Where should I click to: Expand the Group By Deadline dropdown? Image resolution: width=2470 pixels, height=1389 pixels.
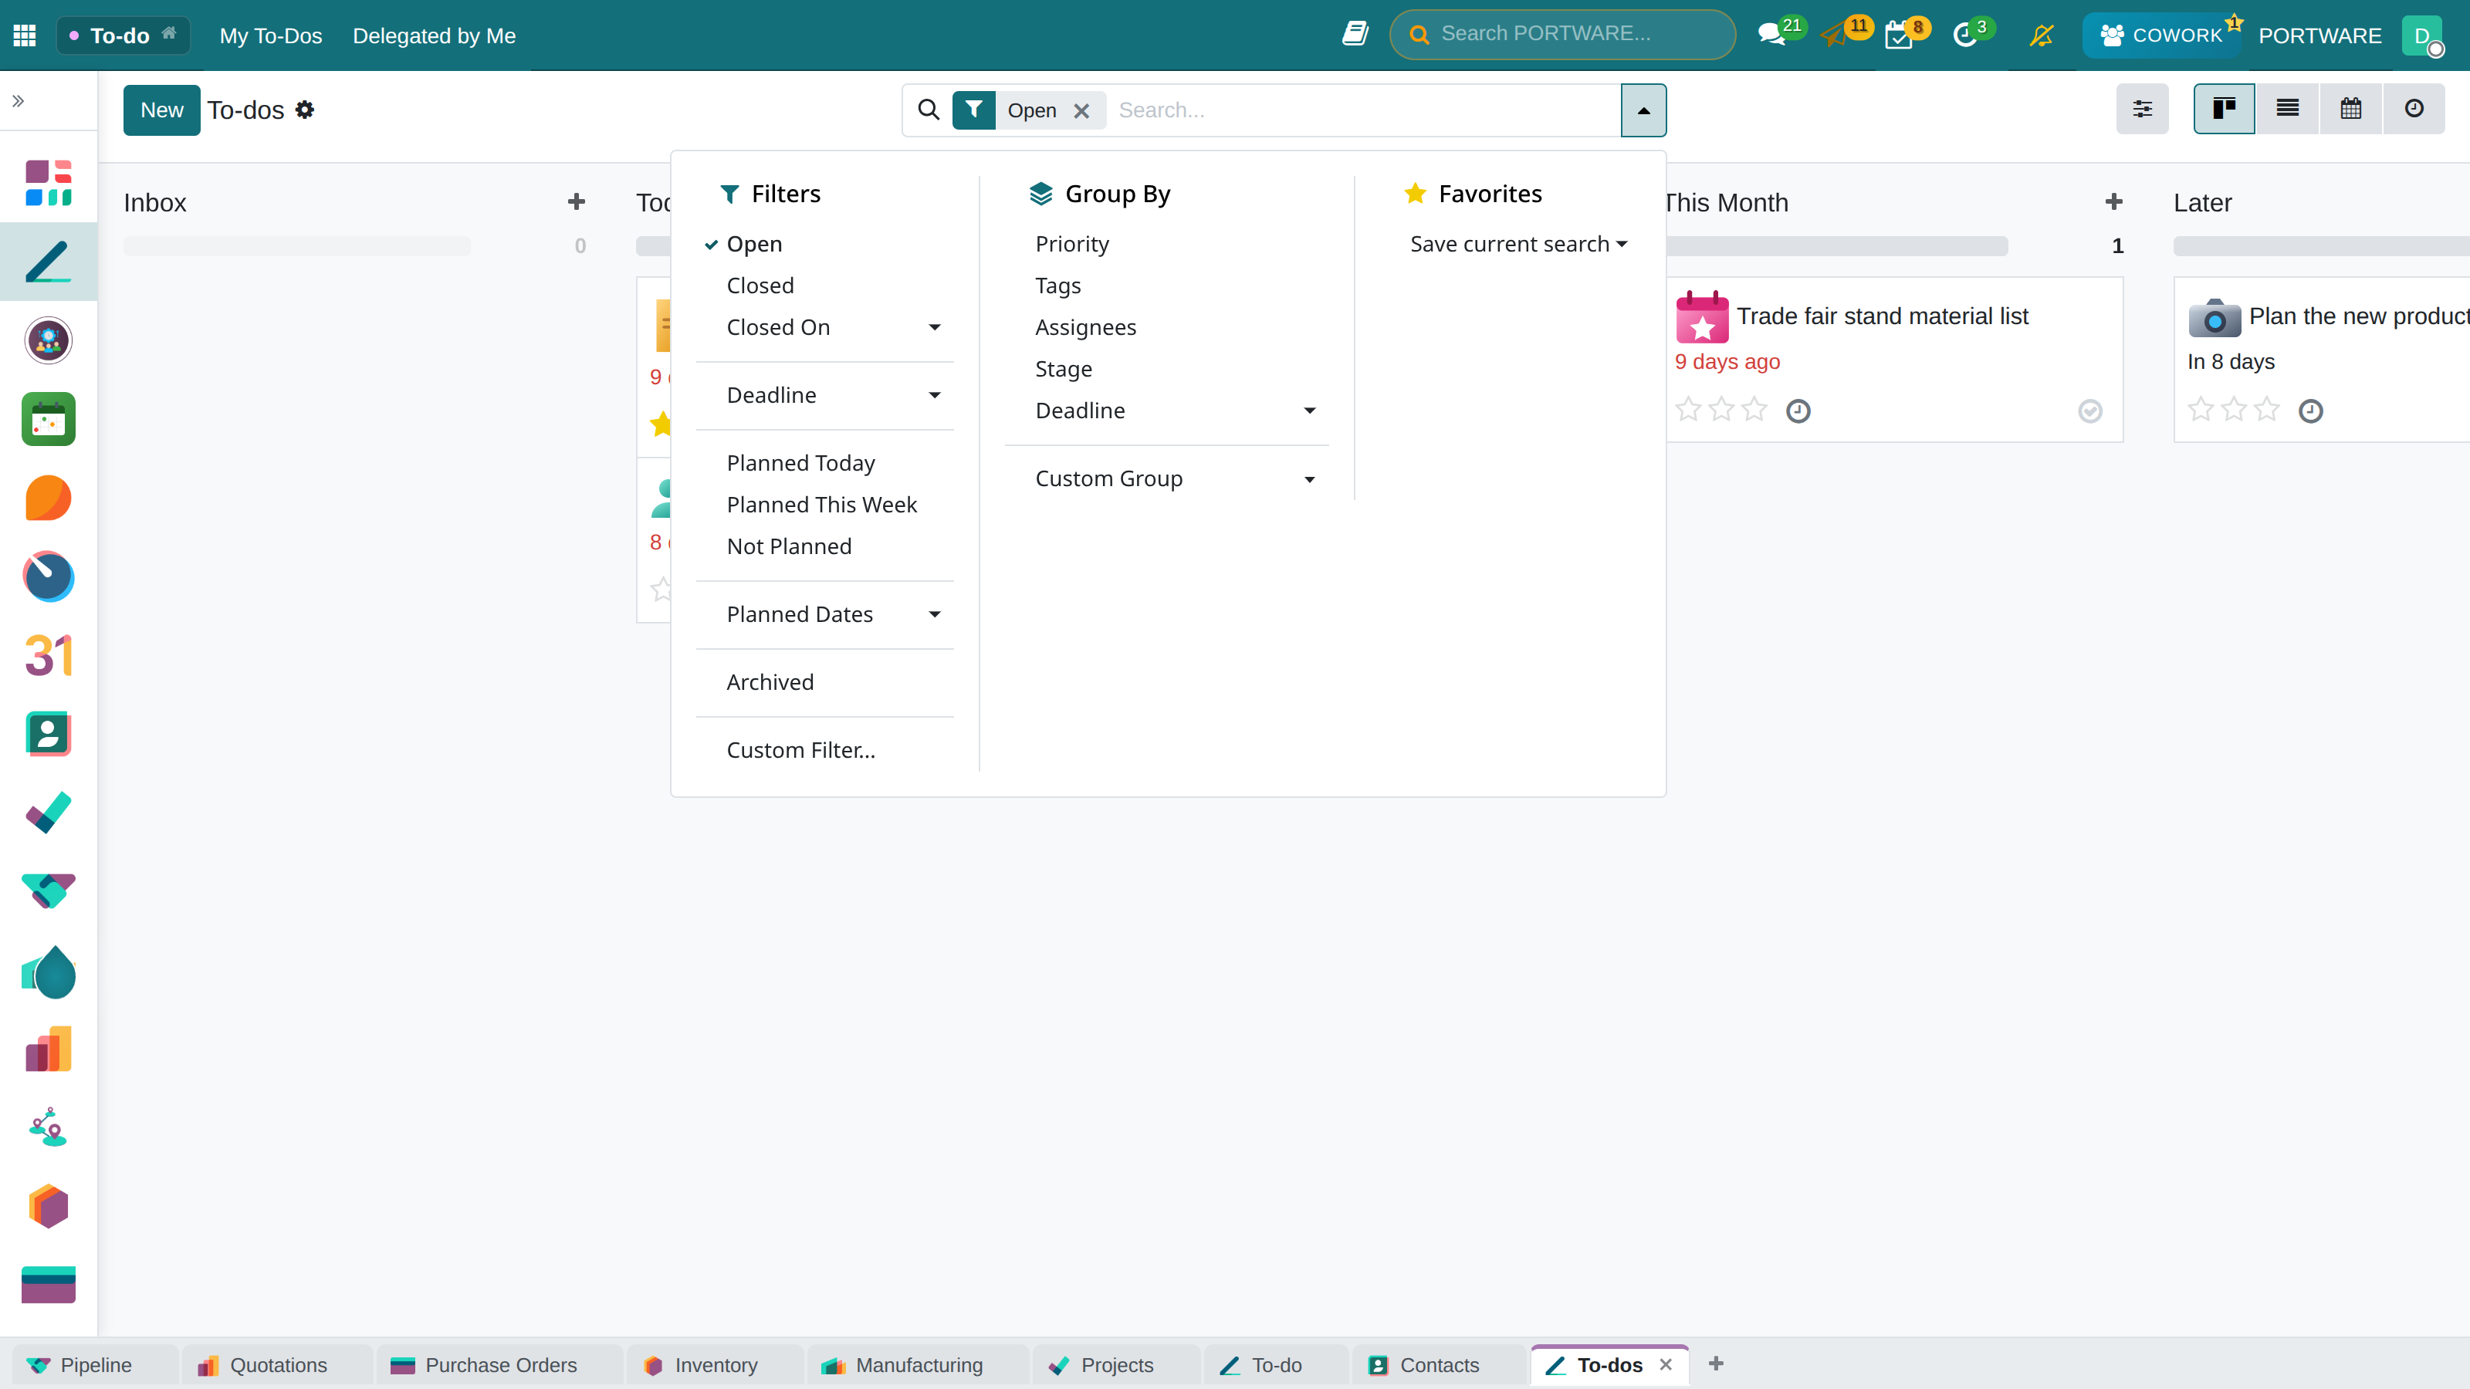pos(1167,411)
